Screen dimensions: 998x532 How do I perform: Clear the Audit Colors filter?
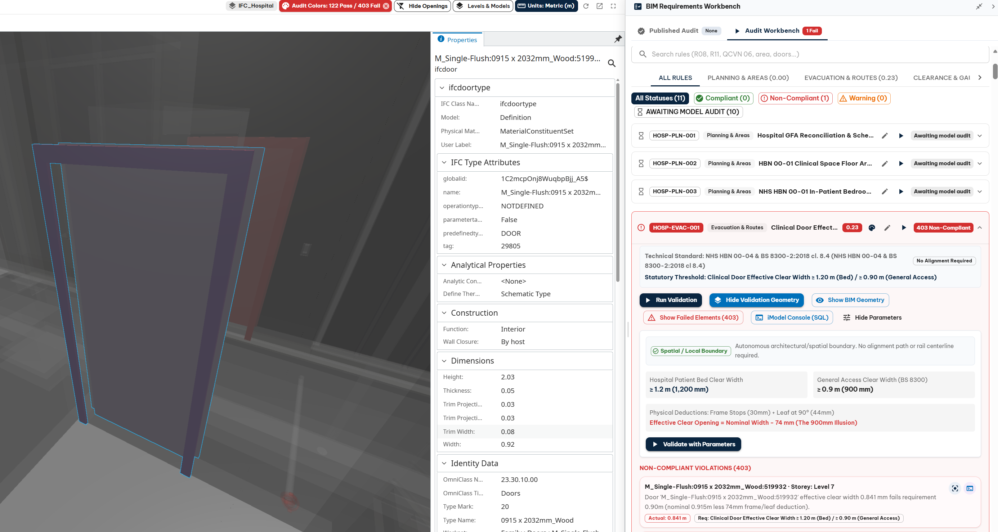pyautogui.click(x=386, y=6)
